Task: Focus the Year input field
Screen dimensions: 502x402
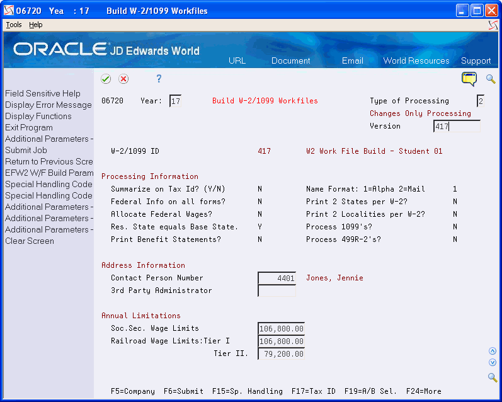Action: tap(176, 101)
